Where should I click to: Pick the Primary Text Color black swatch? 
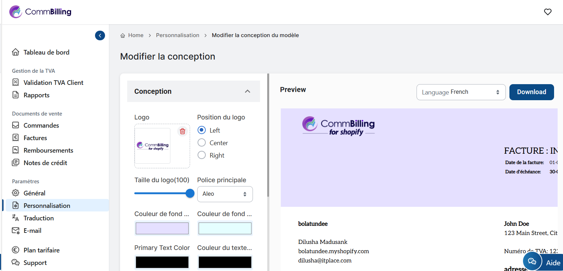[x=162, y=262]
